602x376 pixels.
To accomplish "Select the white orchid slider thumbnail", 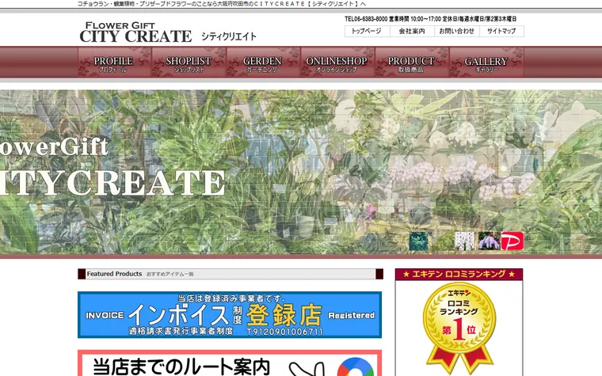I will pyautogui.click(x=464, y=241).
